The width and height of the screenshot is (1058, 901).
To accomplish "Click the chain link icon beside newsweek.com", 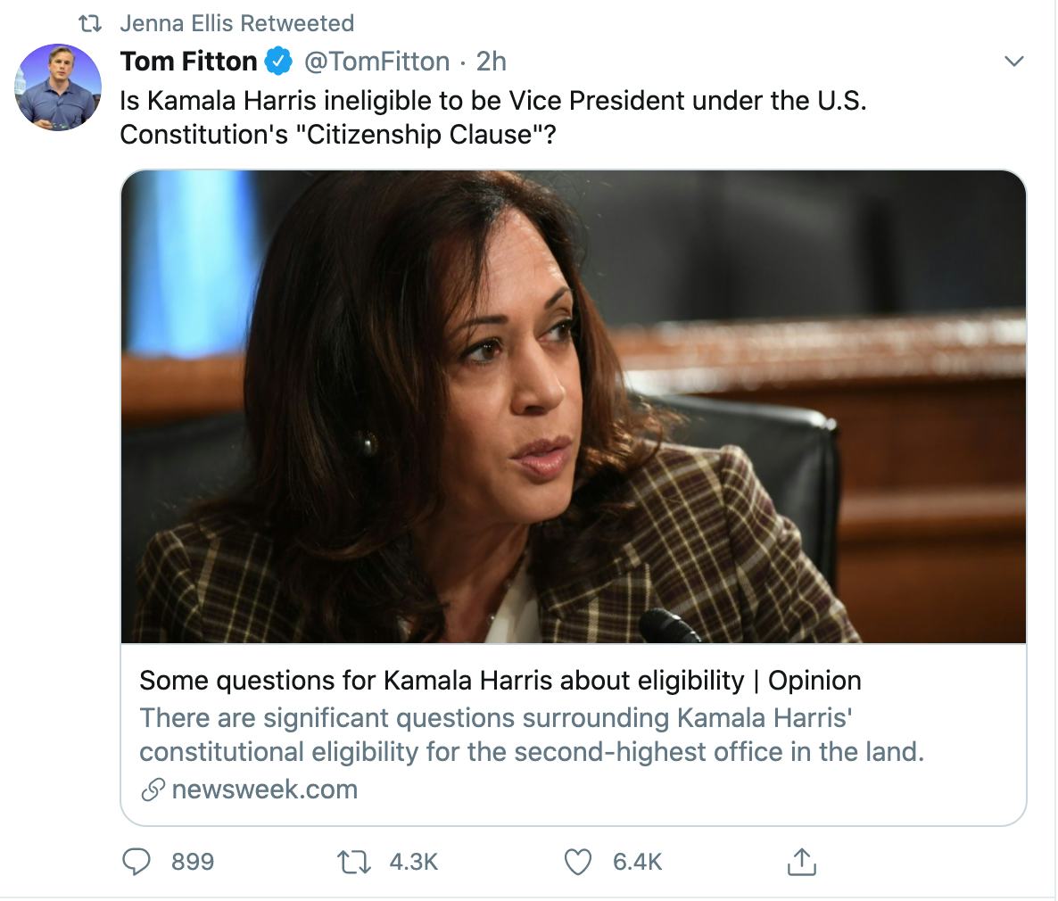I will pyautogui.click(x=153, y=789).
